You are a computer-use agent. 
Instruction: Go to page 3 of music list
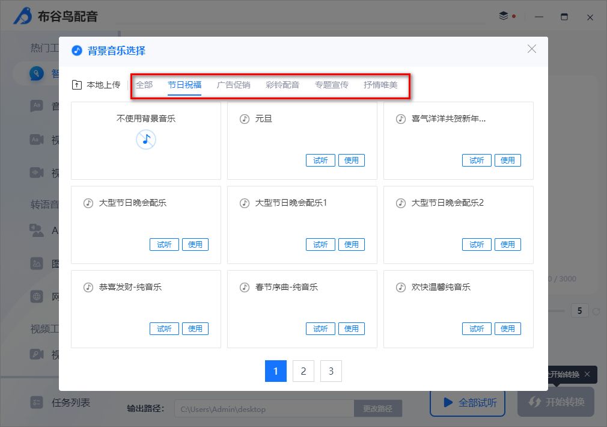[331, 371]
